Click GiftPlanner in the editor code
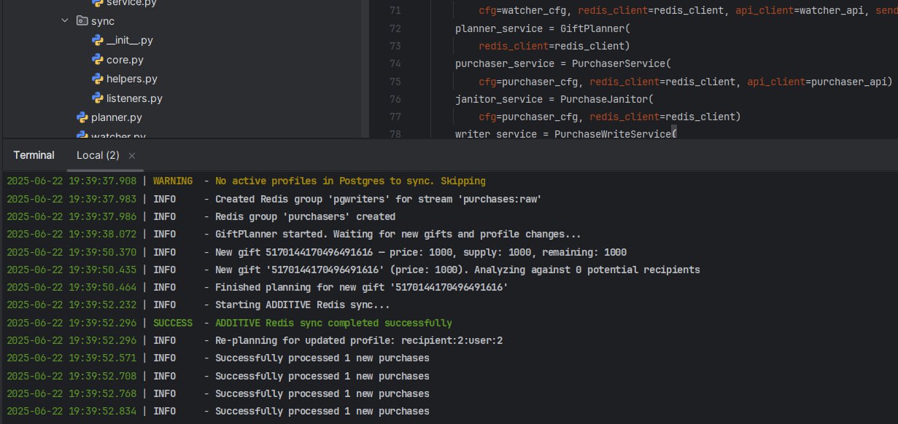The image size is (898, 424). point(592,28)
